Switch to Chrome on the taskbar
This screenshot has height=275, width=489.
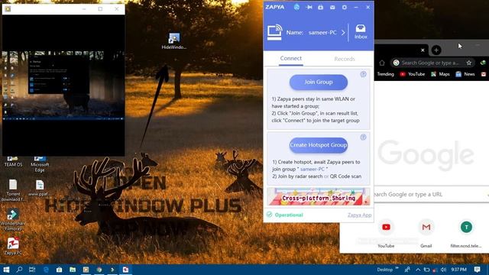point(99,270)
